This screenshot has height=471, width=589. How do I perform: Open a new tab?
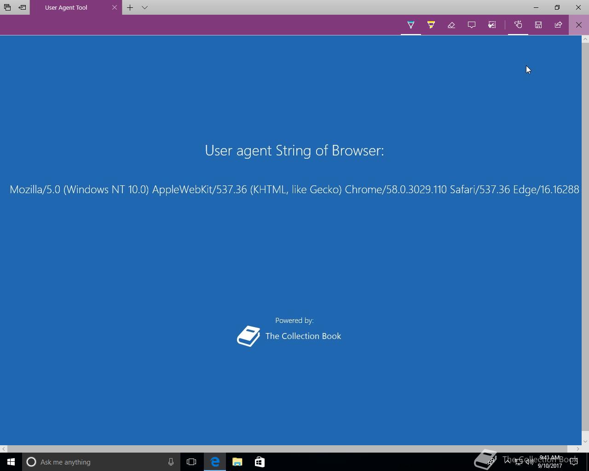click(x=130, y=7)
